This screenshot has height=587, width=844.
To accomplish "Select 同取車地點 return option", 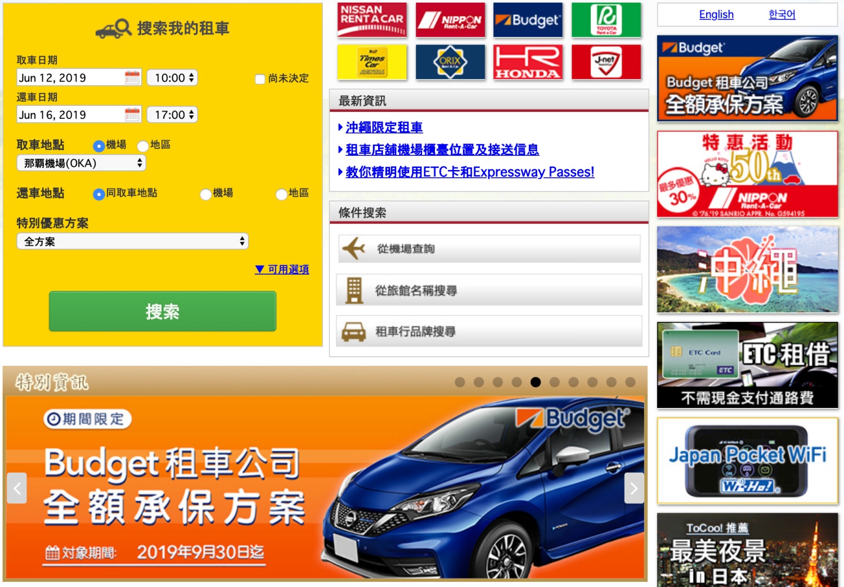I will click(99, 194).
